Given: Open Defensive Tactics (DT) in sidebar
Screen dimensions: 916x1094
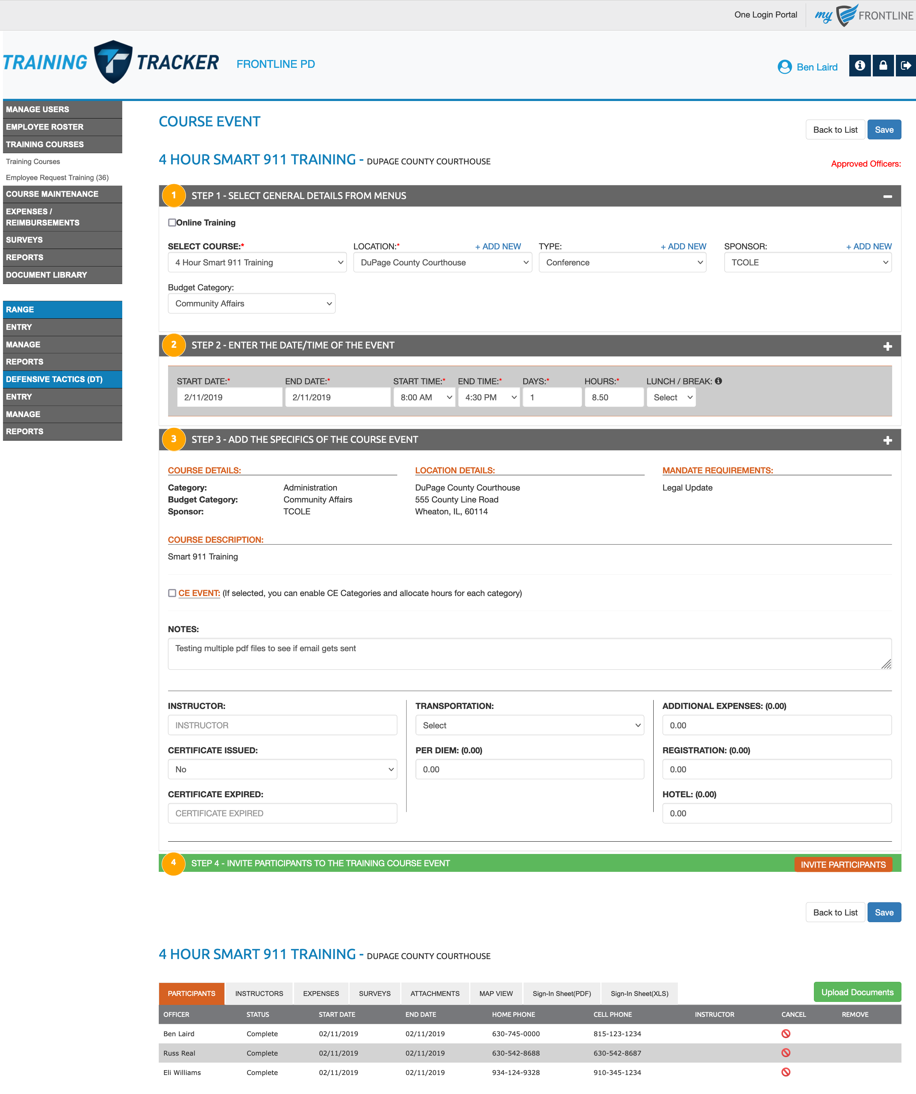Looking at the screenshot, I should tap(63, 379).
